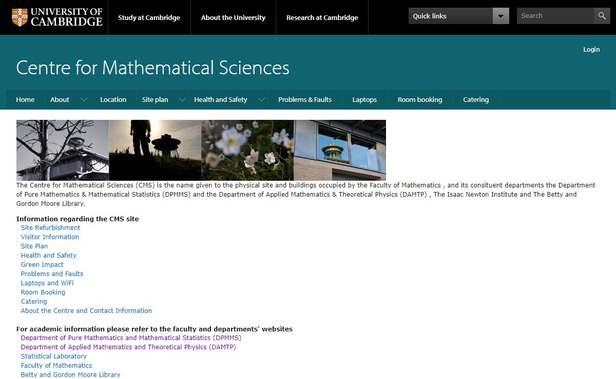Visit the DPMMS department link
Viewport: 616px width, 379px height.
coord(131,338)
